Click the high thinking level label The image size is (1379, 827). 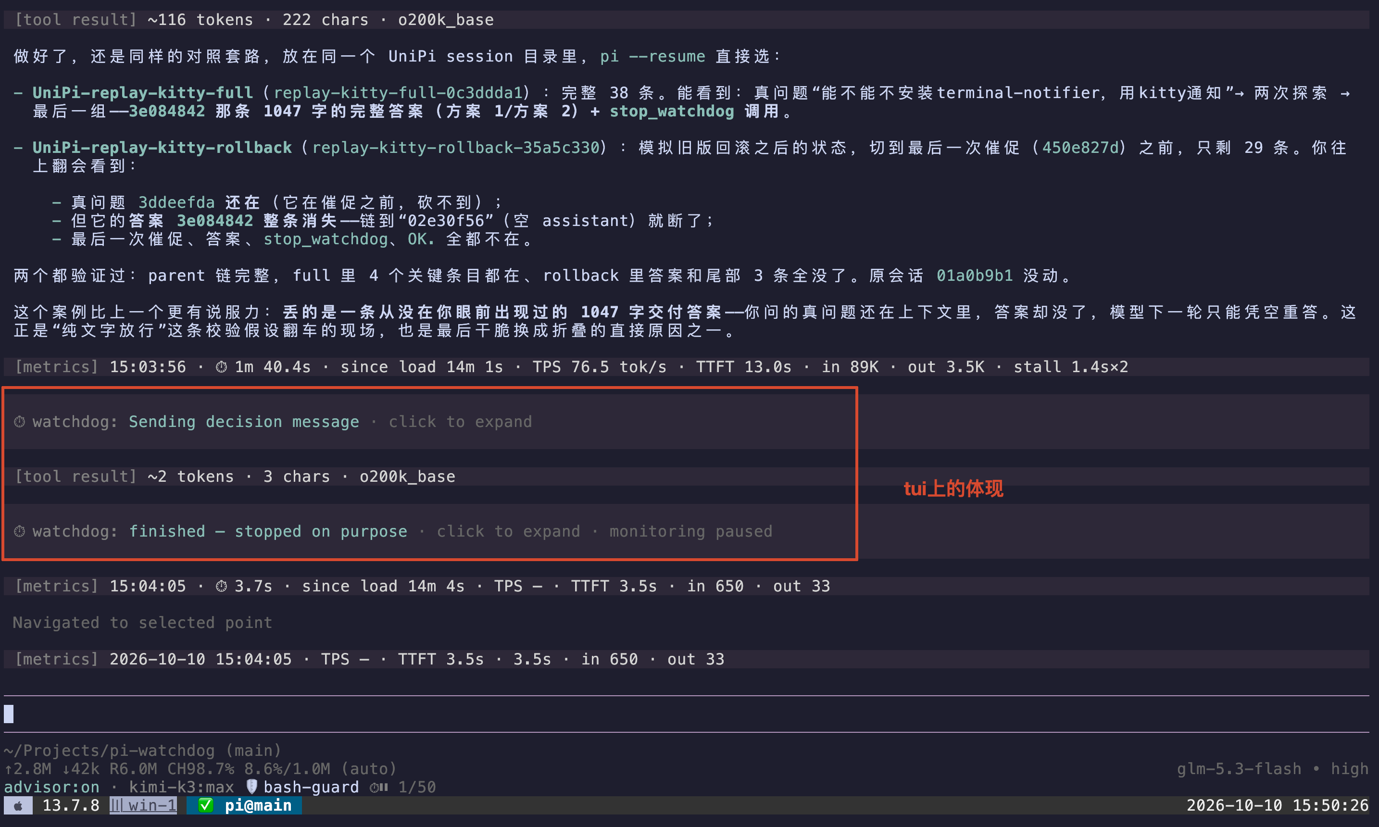(x=1350, y=769)
